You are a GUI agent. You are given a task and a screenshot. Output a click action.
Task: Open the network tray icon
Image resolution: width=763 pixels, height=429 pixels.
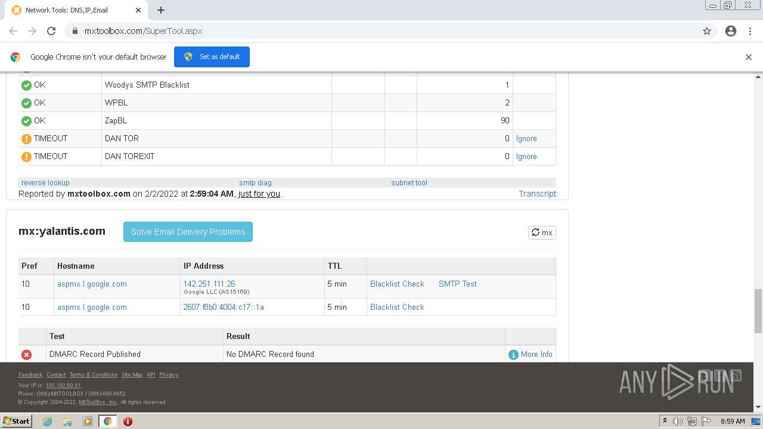click(692, 421)
